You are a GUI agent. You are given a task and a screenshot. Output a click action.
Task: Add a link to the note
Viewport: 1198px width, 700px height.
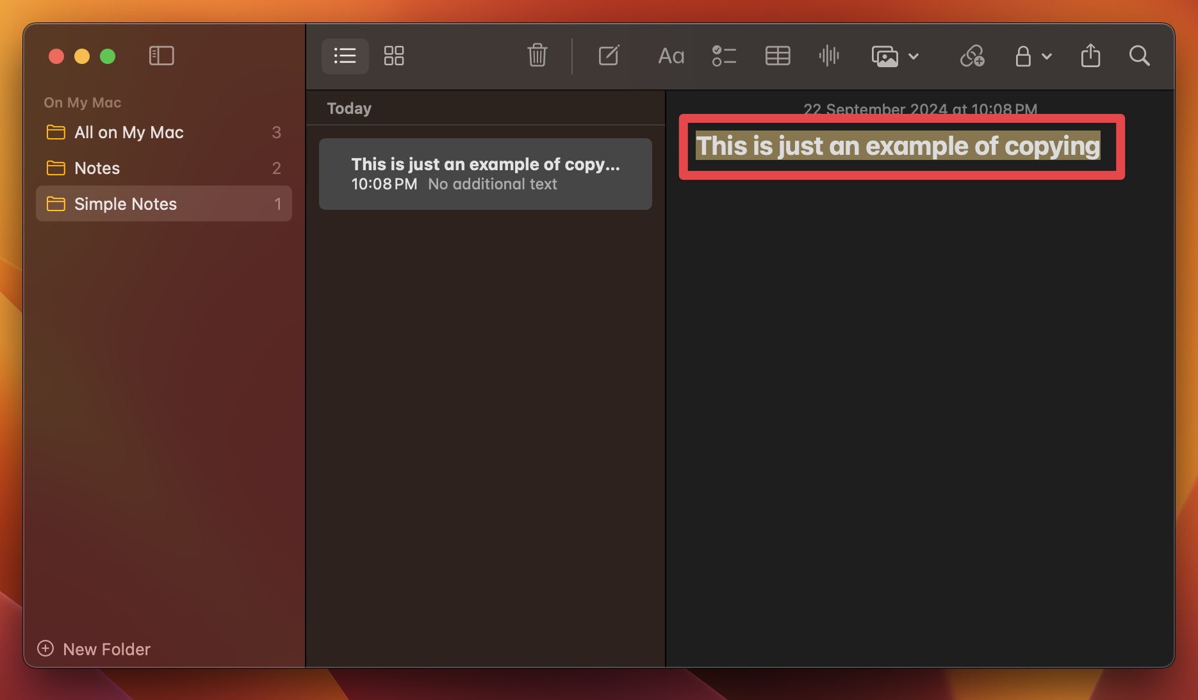(971, 56)
